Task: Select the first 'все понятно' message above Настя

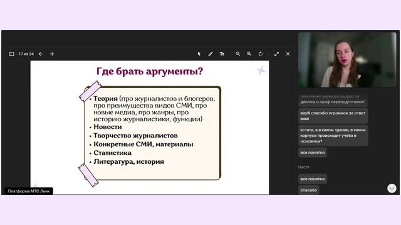Action: tap(313, 152)
